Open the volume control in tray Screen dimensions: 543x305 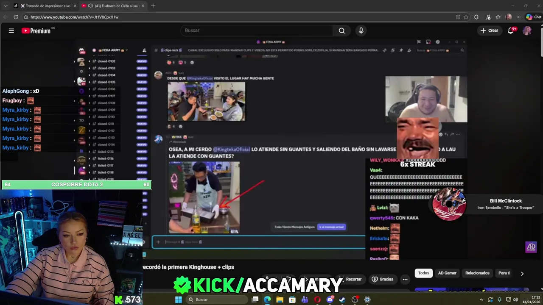point(515,299)
